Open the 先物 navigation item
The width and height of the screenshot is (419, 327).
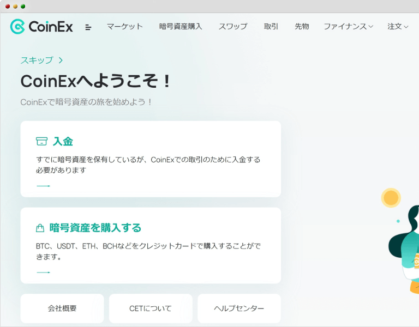pyautogui.click(x=302, y=26)
